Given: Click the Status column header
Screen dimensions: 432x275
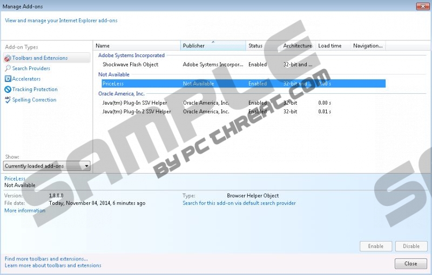Looking at the screenshot, I should [x=263, y=46].
